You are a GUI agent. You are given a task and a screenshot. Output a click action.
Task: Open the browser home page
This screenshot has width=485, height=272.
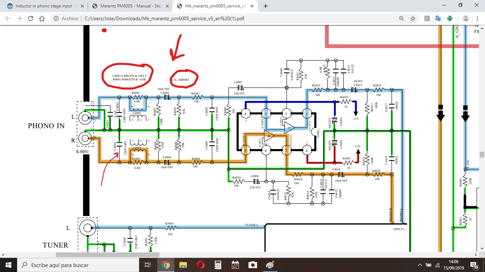pyautogui.click(x=42, y=18)
